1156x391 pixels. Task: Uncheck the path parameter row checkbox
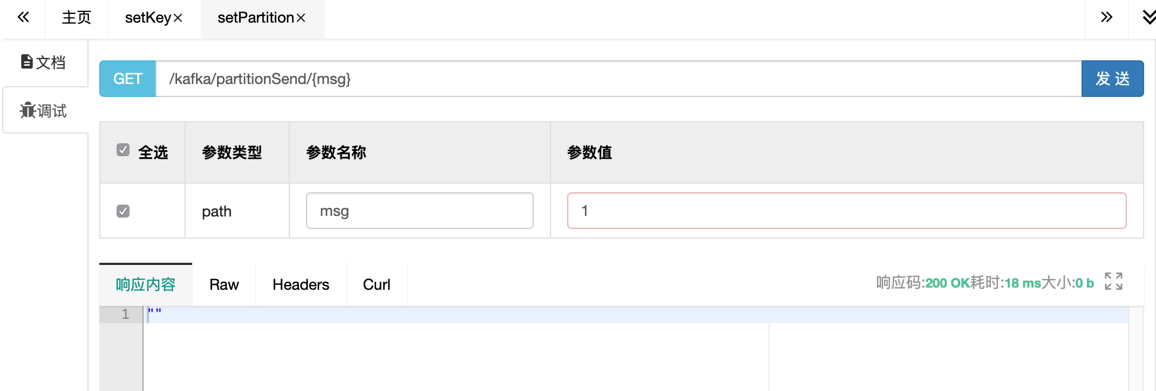[123, 211]
